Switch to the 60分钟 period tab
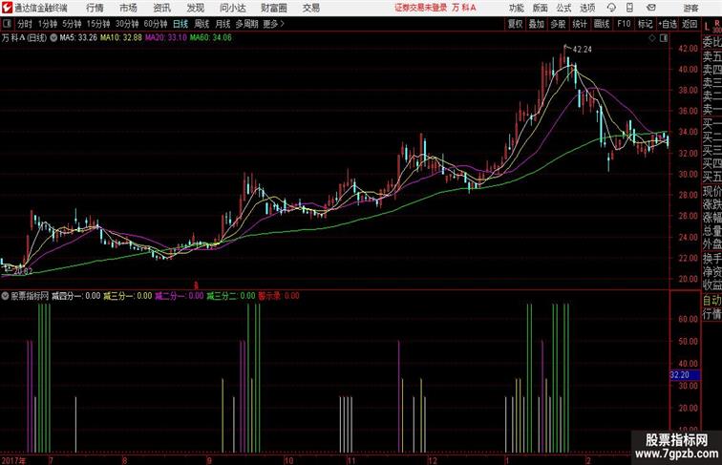Screen dimensions: 722x465 156,24
